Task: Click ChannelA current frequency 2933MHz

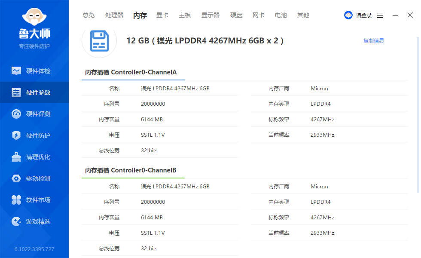Action: click(x=323, y=135)
